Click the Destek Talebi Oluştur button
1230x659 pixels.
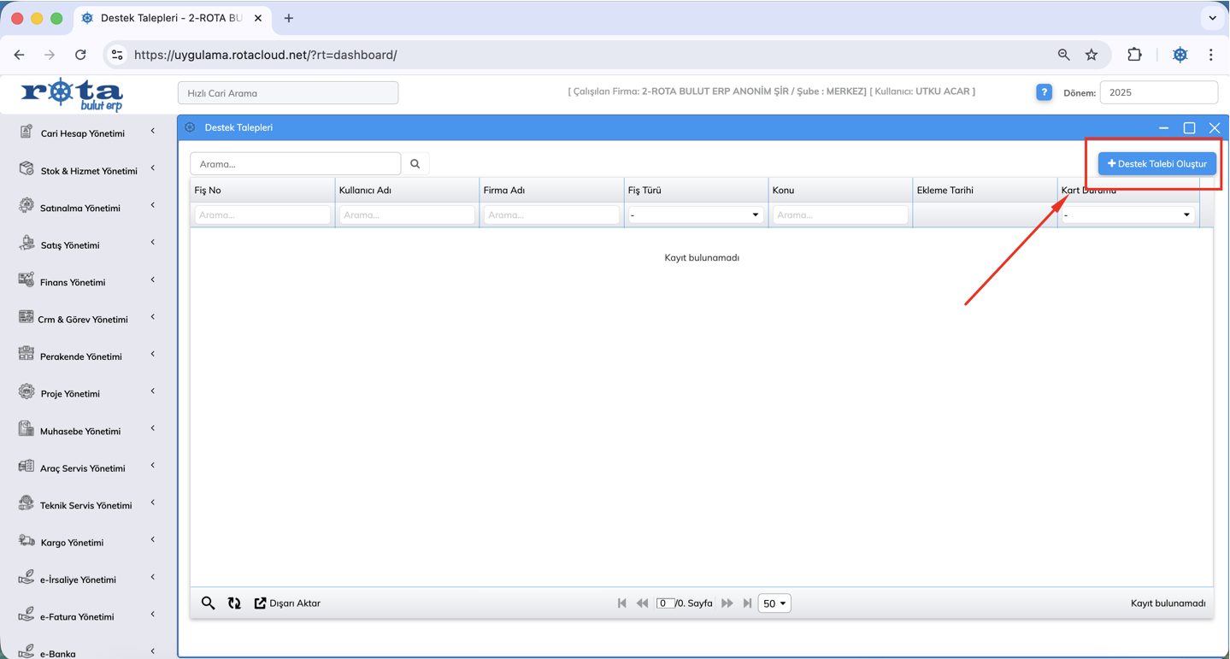1156,164
